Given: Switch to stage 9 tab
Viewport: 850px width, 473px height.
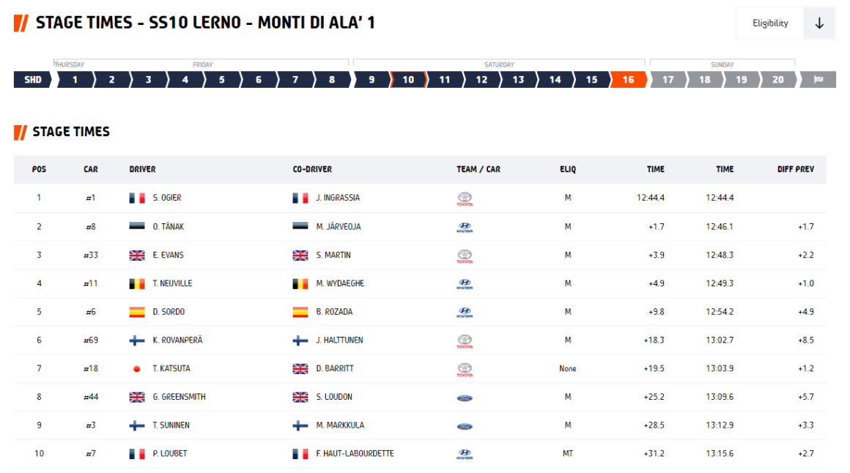Looking at the screenshot, I should click(x=372, y=80).
